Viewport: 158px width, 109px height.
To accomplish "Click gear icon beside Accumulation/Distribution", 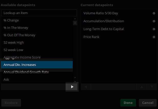I will point(154,21).
